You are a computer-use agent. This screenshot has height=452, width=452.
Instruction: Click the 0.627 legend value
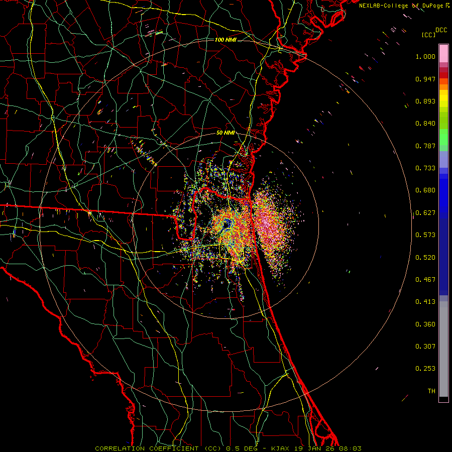[425, 213]
